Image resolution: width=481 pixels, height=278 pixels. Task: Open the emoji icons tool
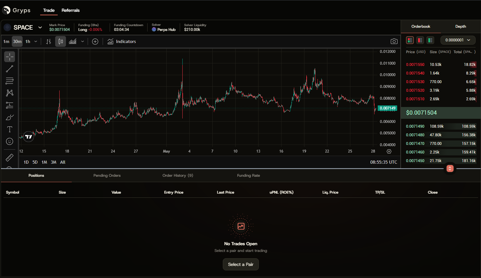(x=10, y=141)
